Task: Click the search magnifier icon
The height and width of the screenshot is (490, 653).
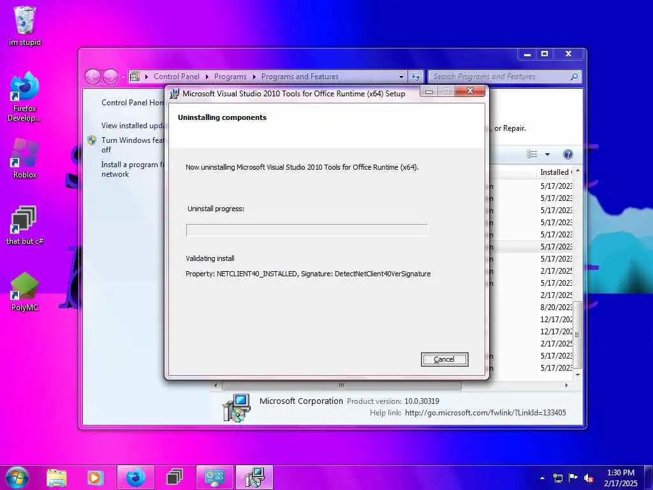Action: (574, 77)
